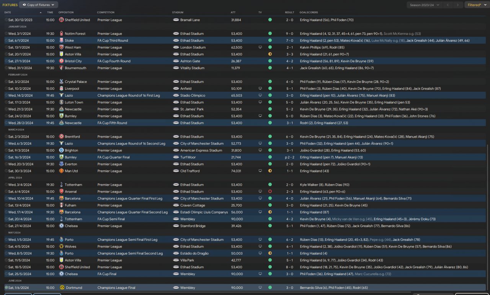490x295 pixels.
Task: Click the green win indicator in the Dortmund row
Action: [x=270, y=288]
